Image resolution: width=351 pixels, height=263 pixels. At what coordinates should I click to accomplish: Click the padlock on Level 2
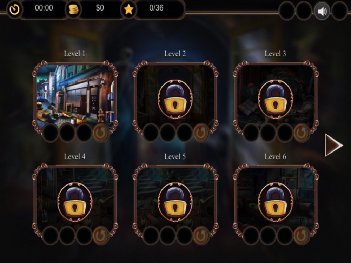pos(175,99)
